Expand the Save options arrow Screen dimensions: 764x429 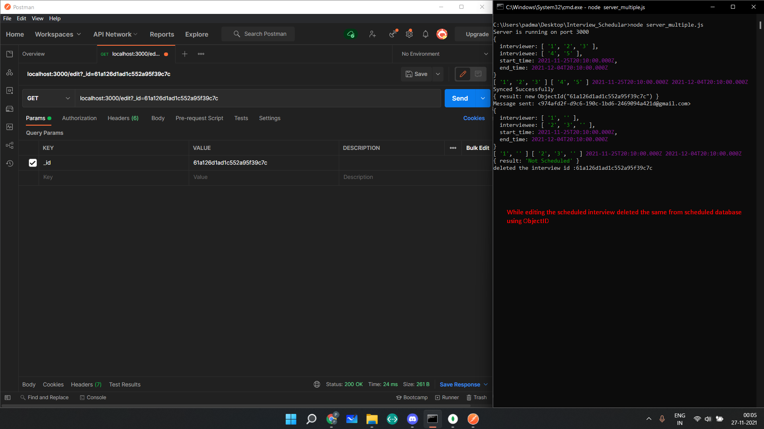(438, 74)
